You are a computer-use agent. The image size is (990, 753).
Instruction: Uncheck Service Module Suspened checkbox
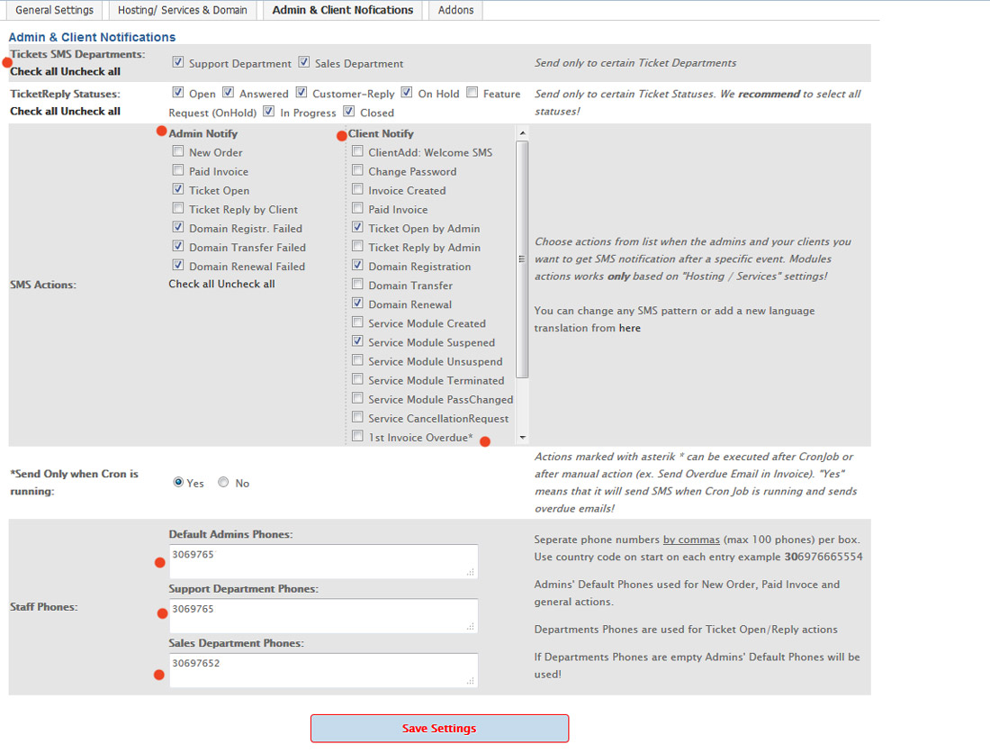[358, 341]
